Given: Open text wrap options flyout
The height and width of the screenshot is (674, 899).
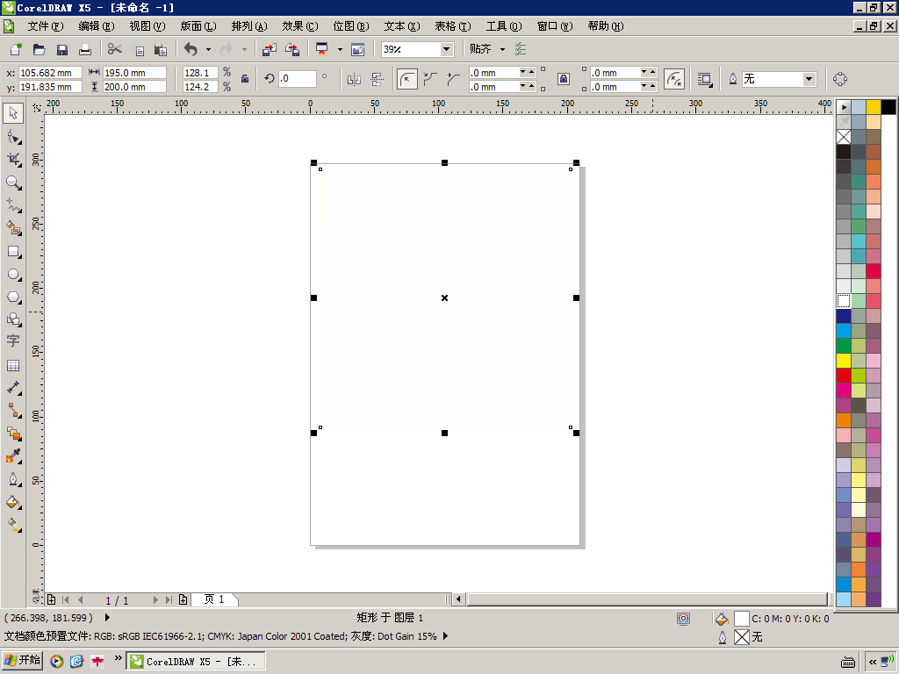Looking at the screenshot, I should 705,79.
